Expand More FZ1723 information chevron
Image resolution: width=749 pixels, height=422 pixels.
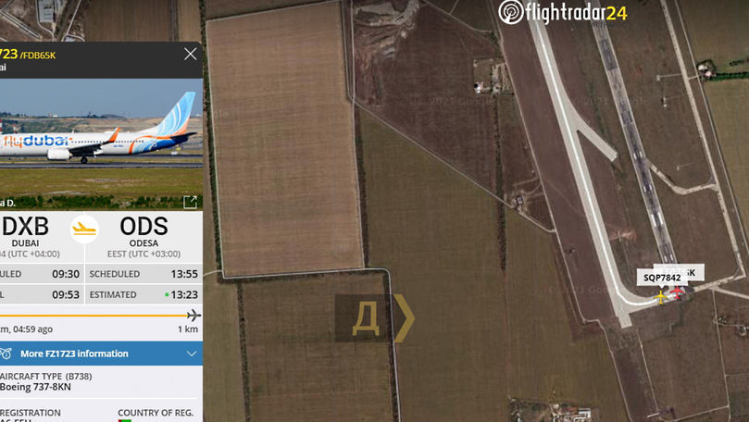tap(192, 354)
